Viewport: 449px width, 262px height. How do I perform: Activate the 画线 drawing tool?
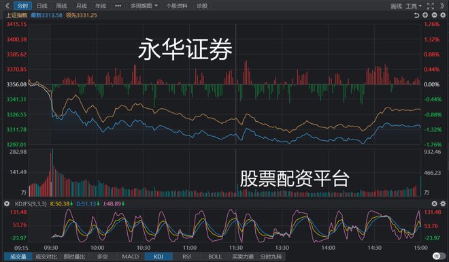tap(397, 6)
